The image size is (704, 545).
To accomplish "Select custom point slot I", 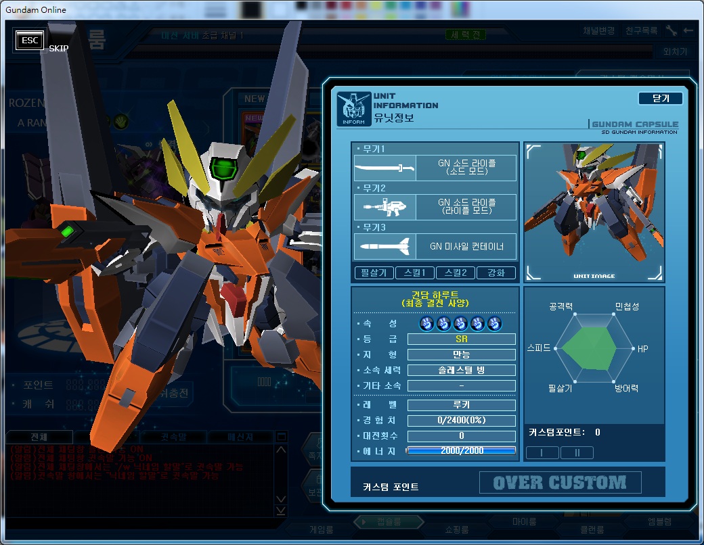I will pyautogui.click(x=542, y=452).
